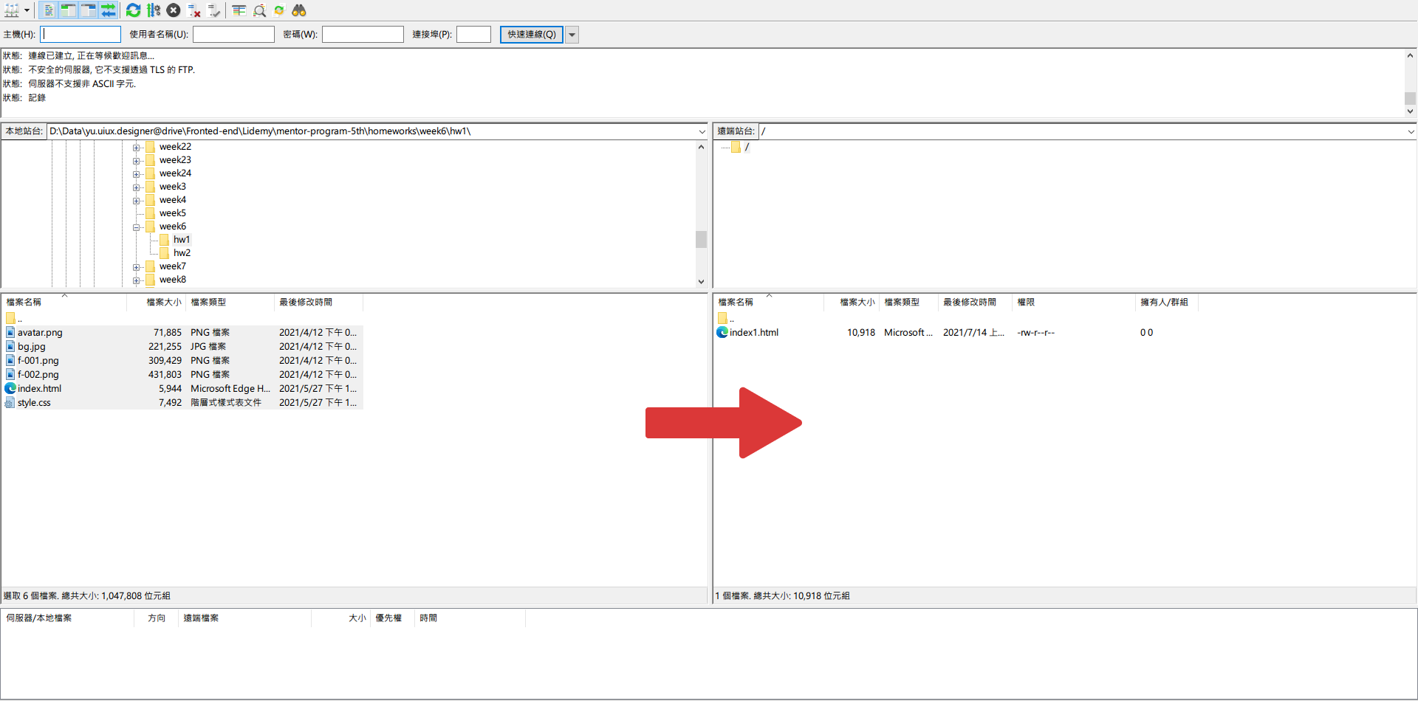Select bg.jpg file icon in local list
This screenshot has width=1418, height=701.
pos(10,347)
